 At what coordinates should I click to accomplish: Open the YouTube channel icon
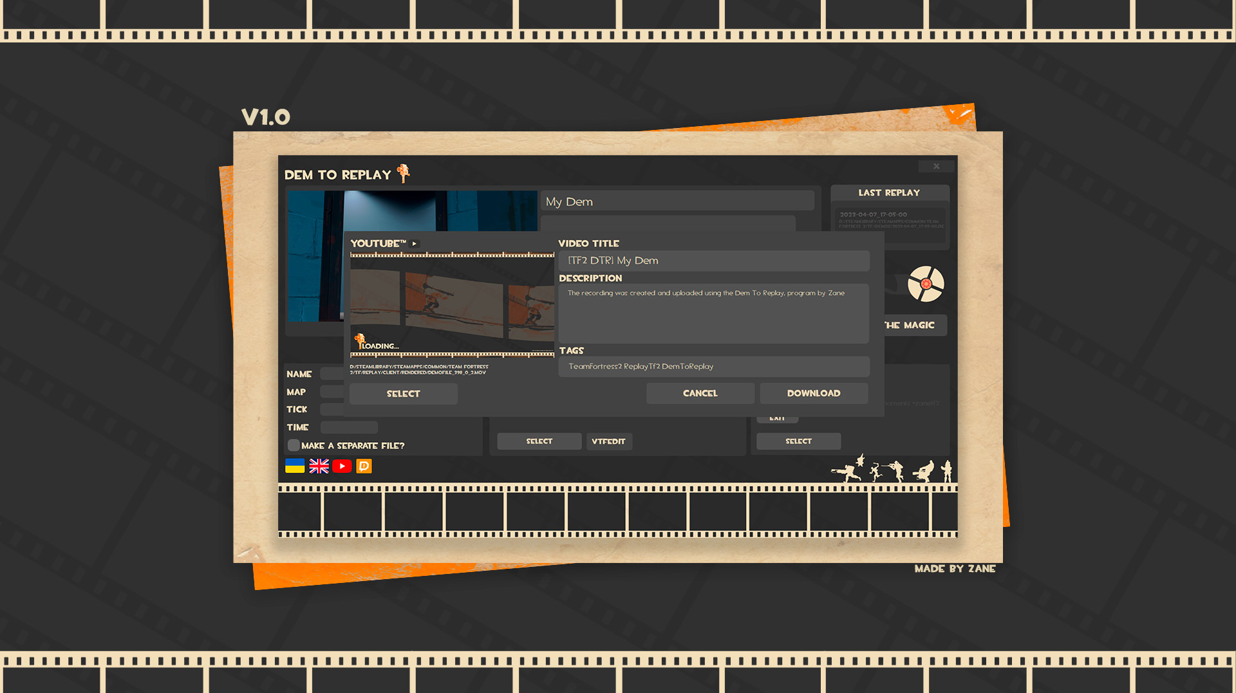click(x=342, y=466)
